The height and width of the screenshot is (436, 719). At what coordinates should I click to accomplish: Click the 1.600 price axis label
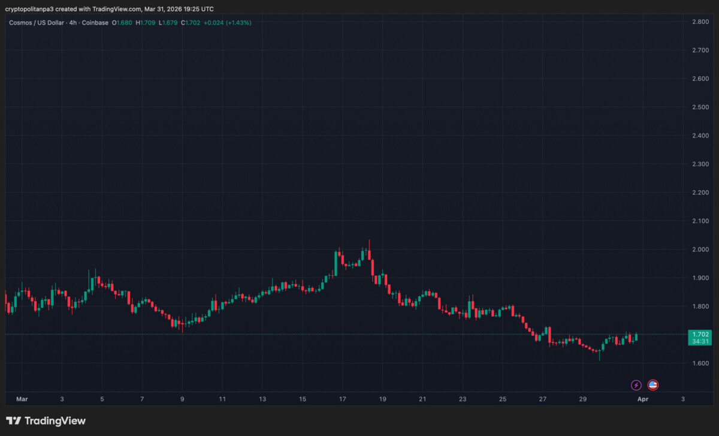point(700,363)
